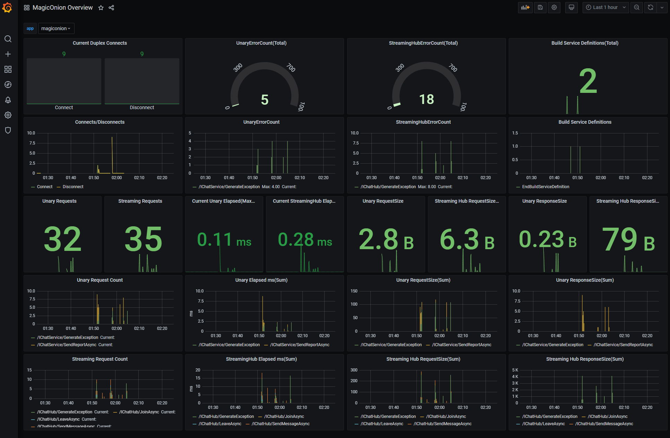Open the Last 1 hour time picker

point(605,7)
